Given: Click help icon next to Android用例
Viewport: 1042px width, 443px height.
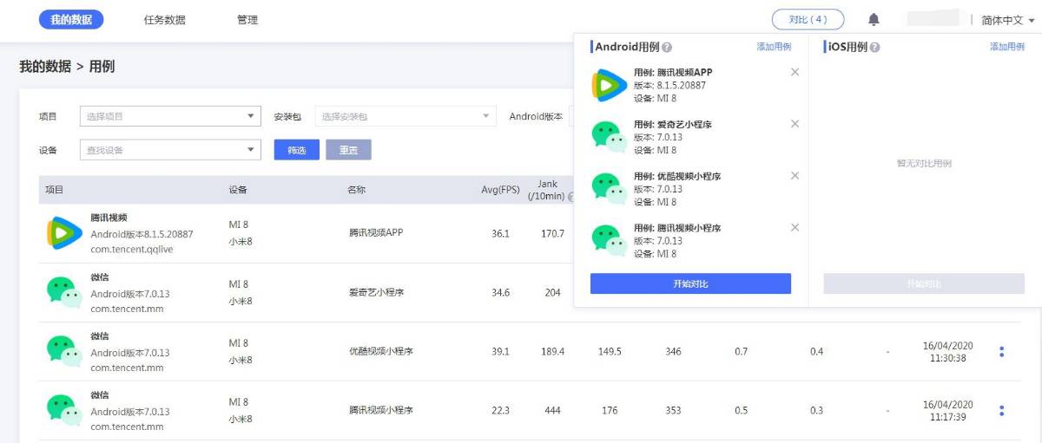Looking at the screenshot, I should coord(667,48).
